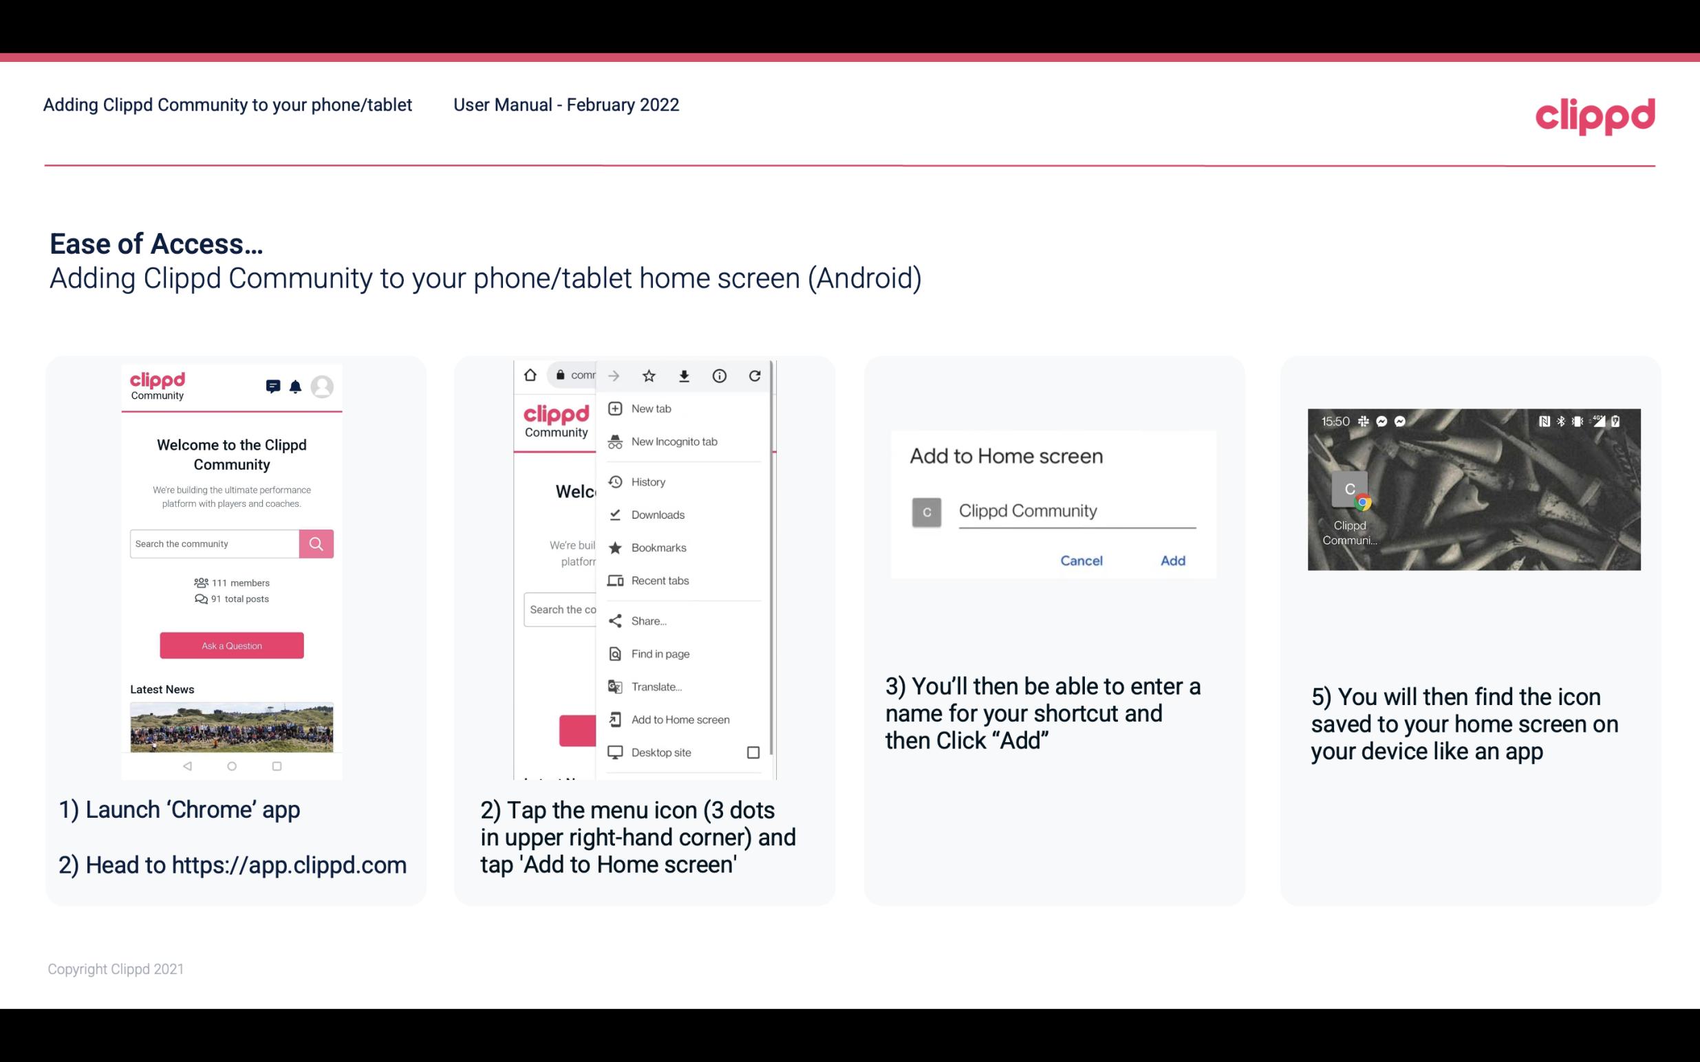Select 'Bookmarks' from the Chrome menu

click(x=656, y=547)
